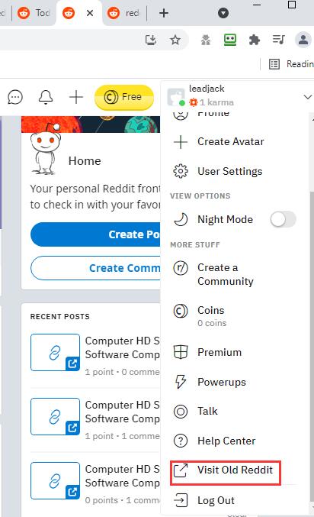Viewport: 314px width, 517px height.
Task: Toggle the Night Mode switch
Action: [283, 219]
